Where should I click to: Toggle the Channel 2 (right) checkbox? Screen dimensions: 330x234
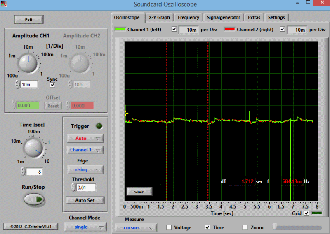(x=282, y=29)
